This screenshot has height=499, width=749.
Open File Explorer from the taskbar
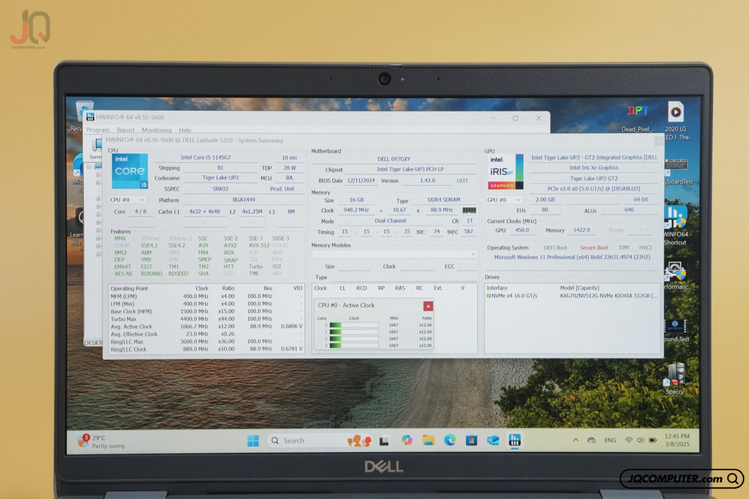tap(428, 440)
